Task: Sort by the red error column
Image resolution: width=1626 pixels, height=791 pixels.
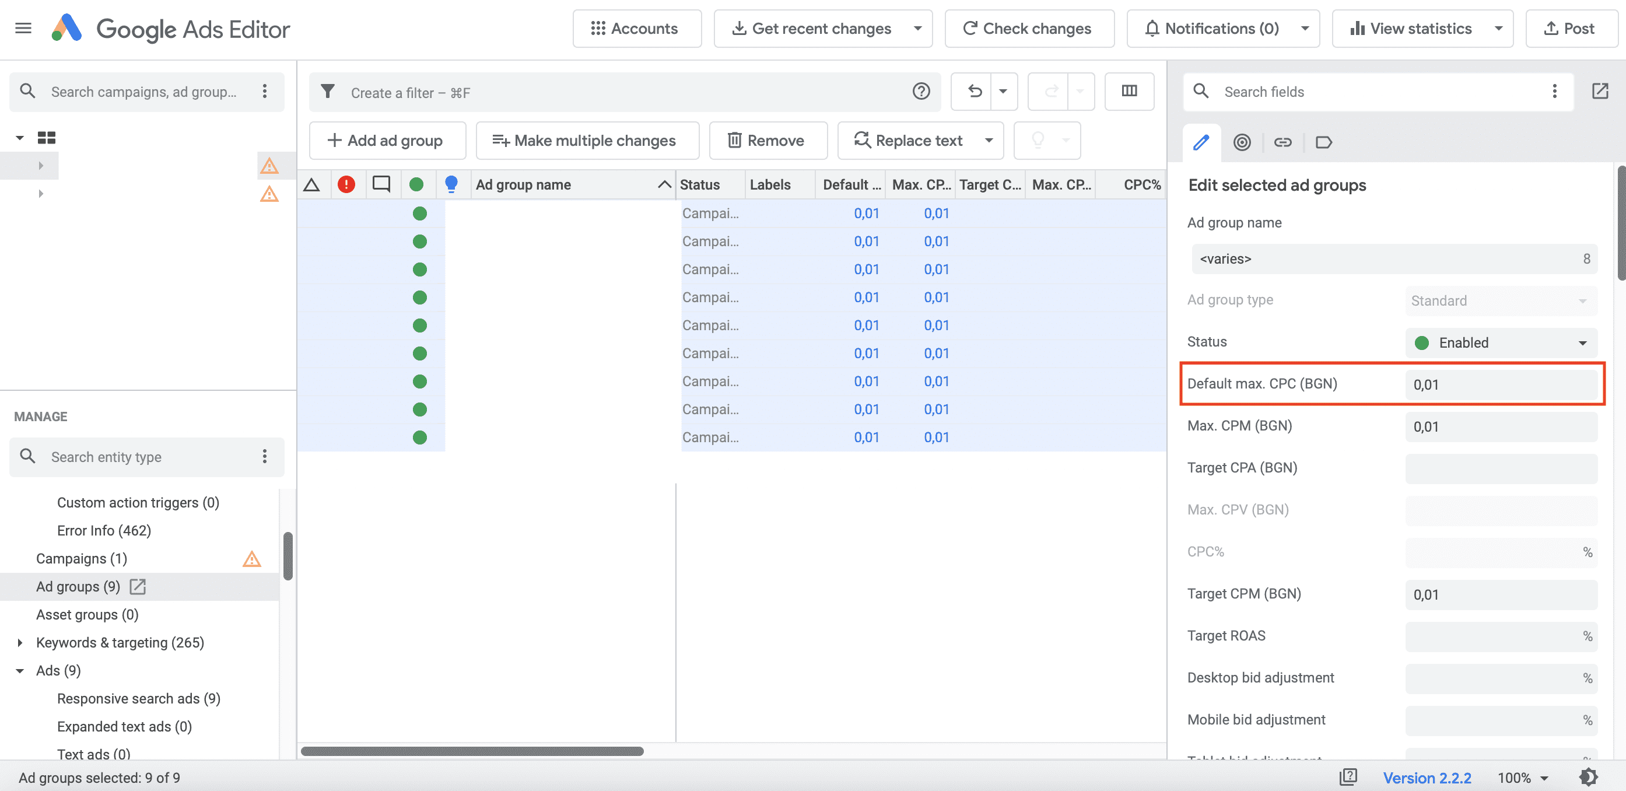Action: [346, 184]
